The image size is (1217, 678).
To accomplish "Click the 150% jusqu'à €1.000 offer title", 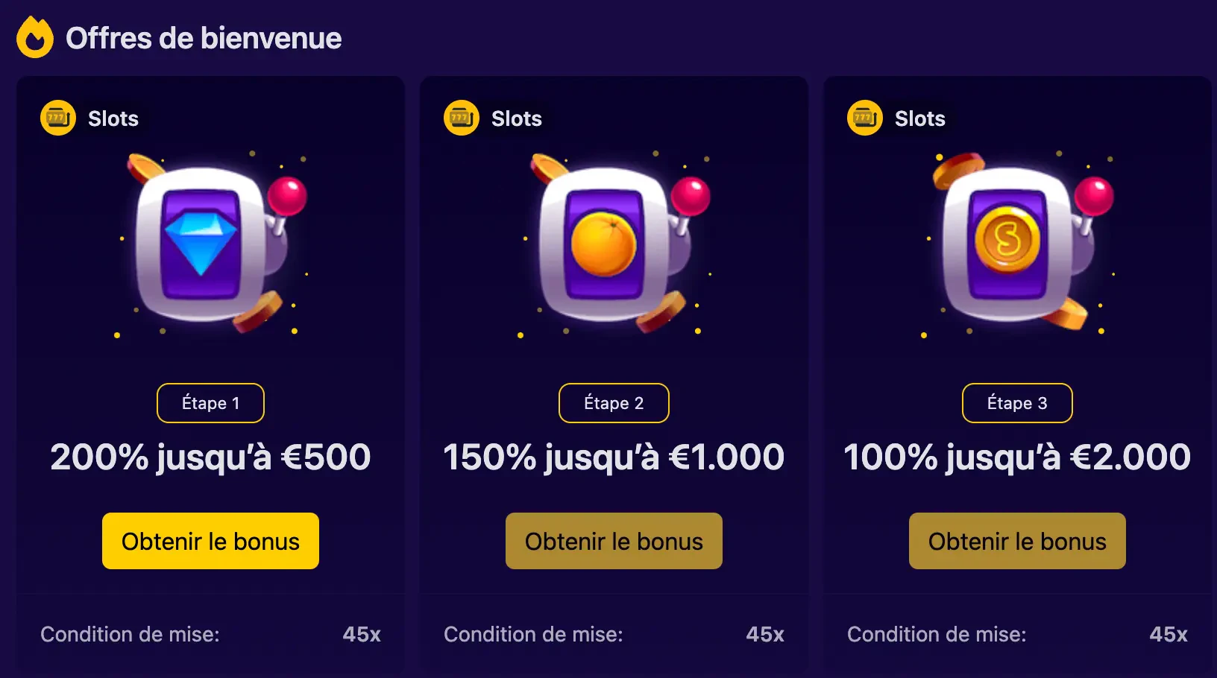I will pos(614,457).
